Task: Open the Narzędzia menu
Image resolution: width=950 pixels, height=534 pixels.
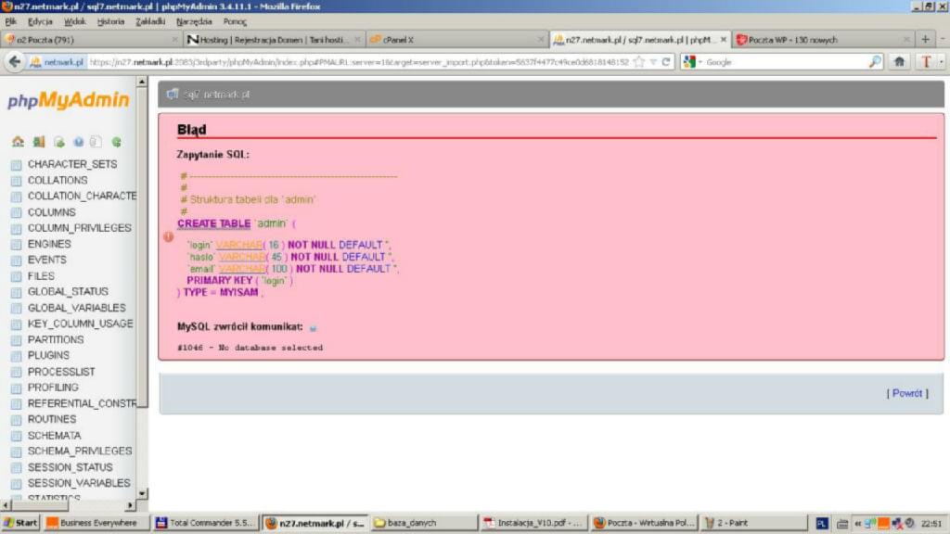Action: tap(194, 22)
